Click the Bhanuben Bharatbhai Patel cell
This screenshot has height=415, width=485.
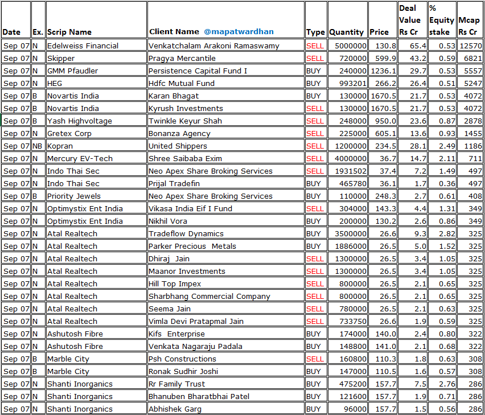coord(226,396)
